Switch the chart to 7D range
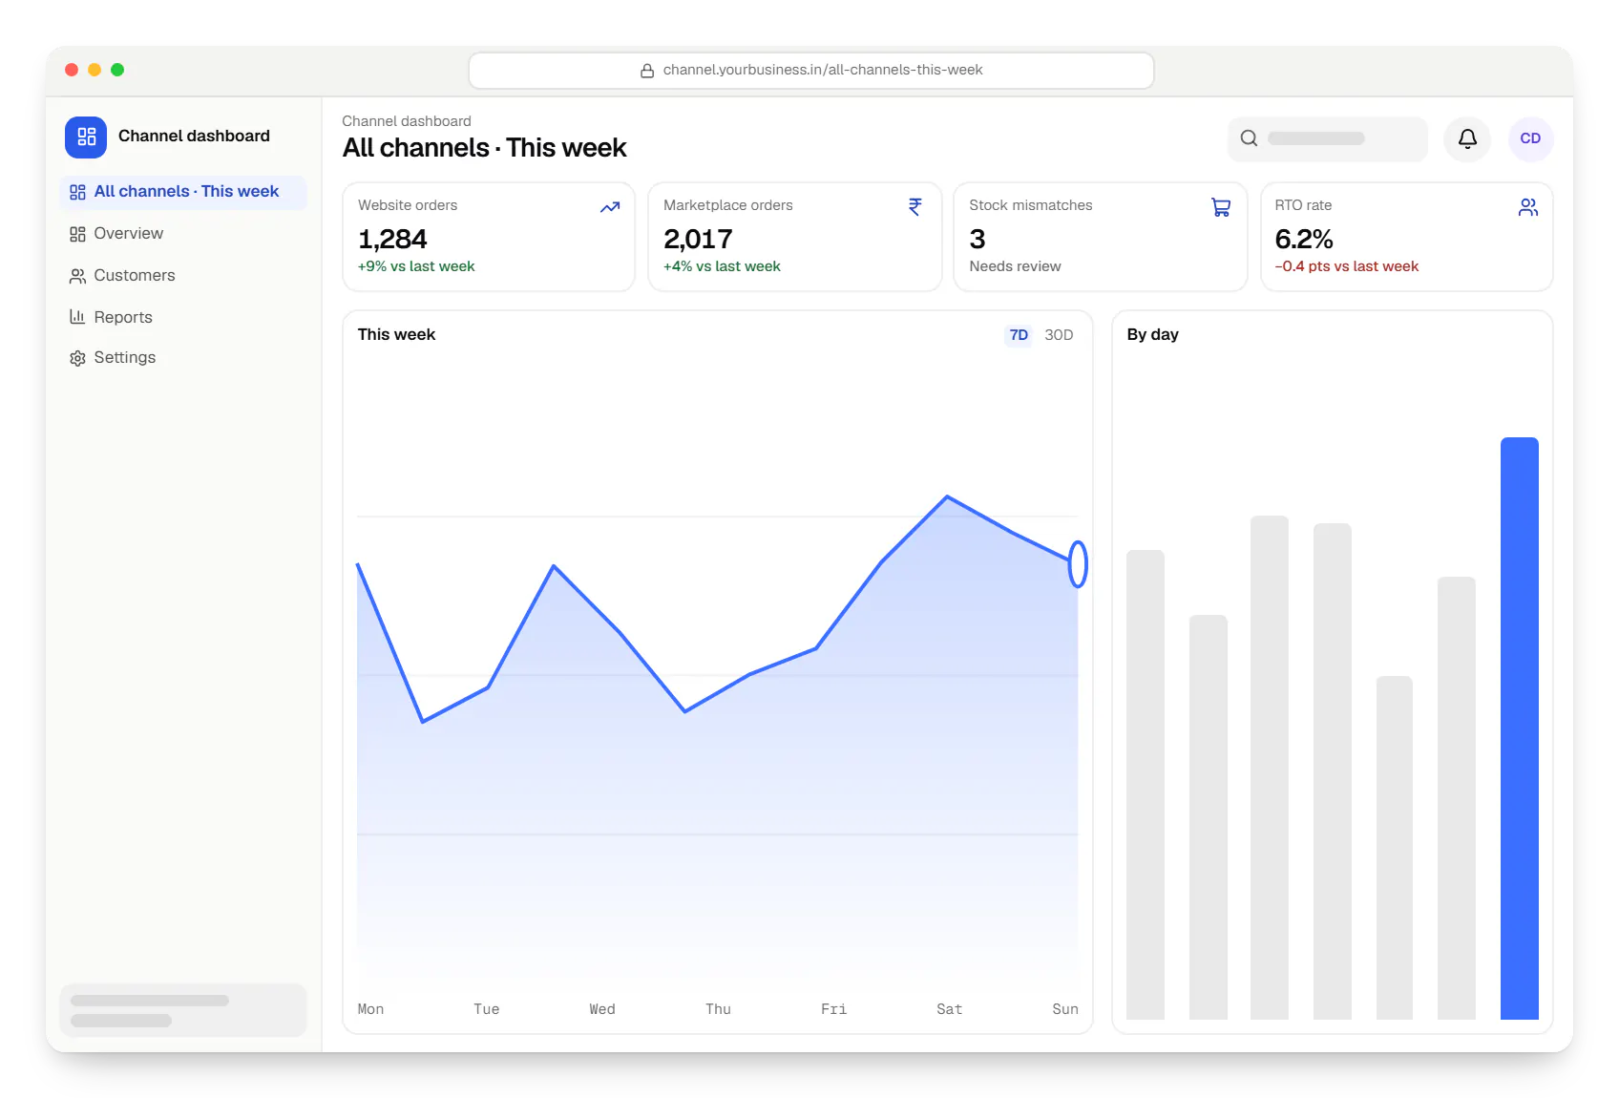 [1019, 335]
